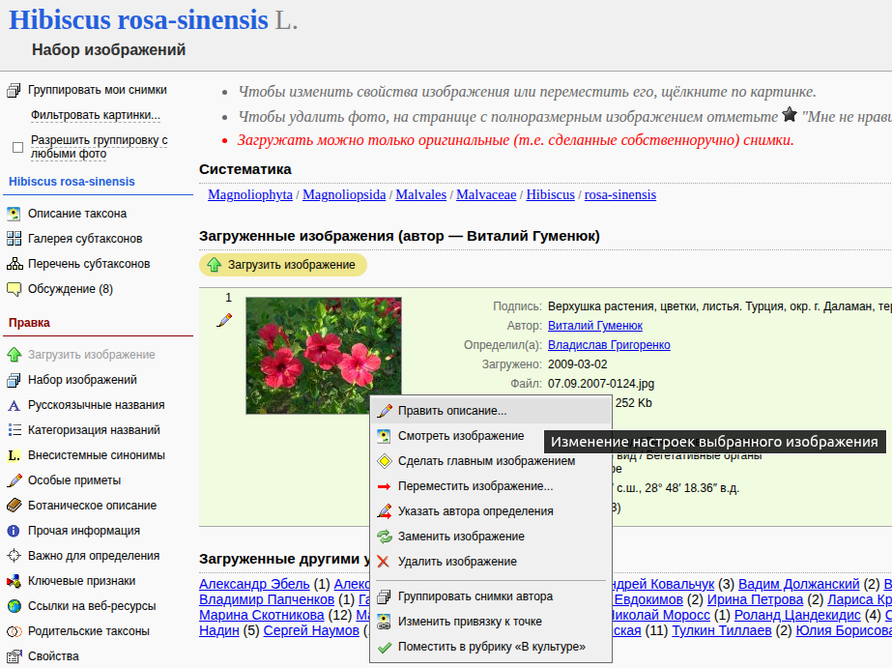Click the file name 07.09.2007-0124.jpg
Image resolution: width=892 pixels, height=668 pixels.
[x=601, y=384]
